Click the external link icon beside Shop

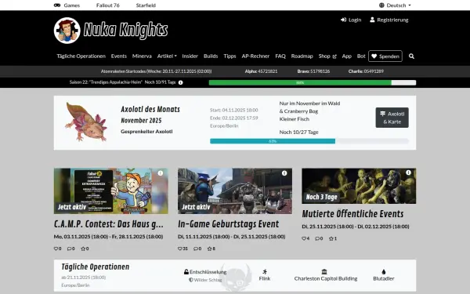[334, 56]
